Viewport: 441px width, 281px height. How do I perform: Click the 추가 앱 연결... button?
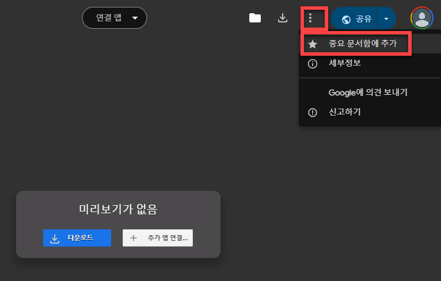coord(158,238)
